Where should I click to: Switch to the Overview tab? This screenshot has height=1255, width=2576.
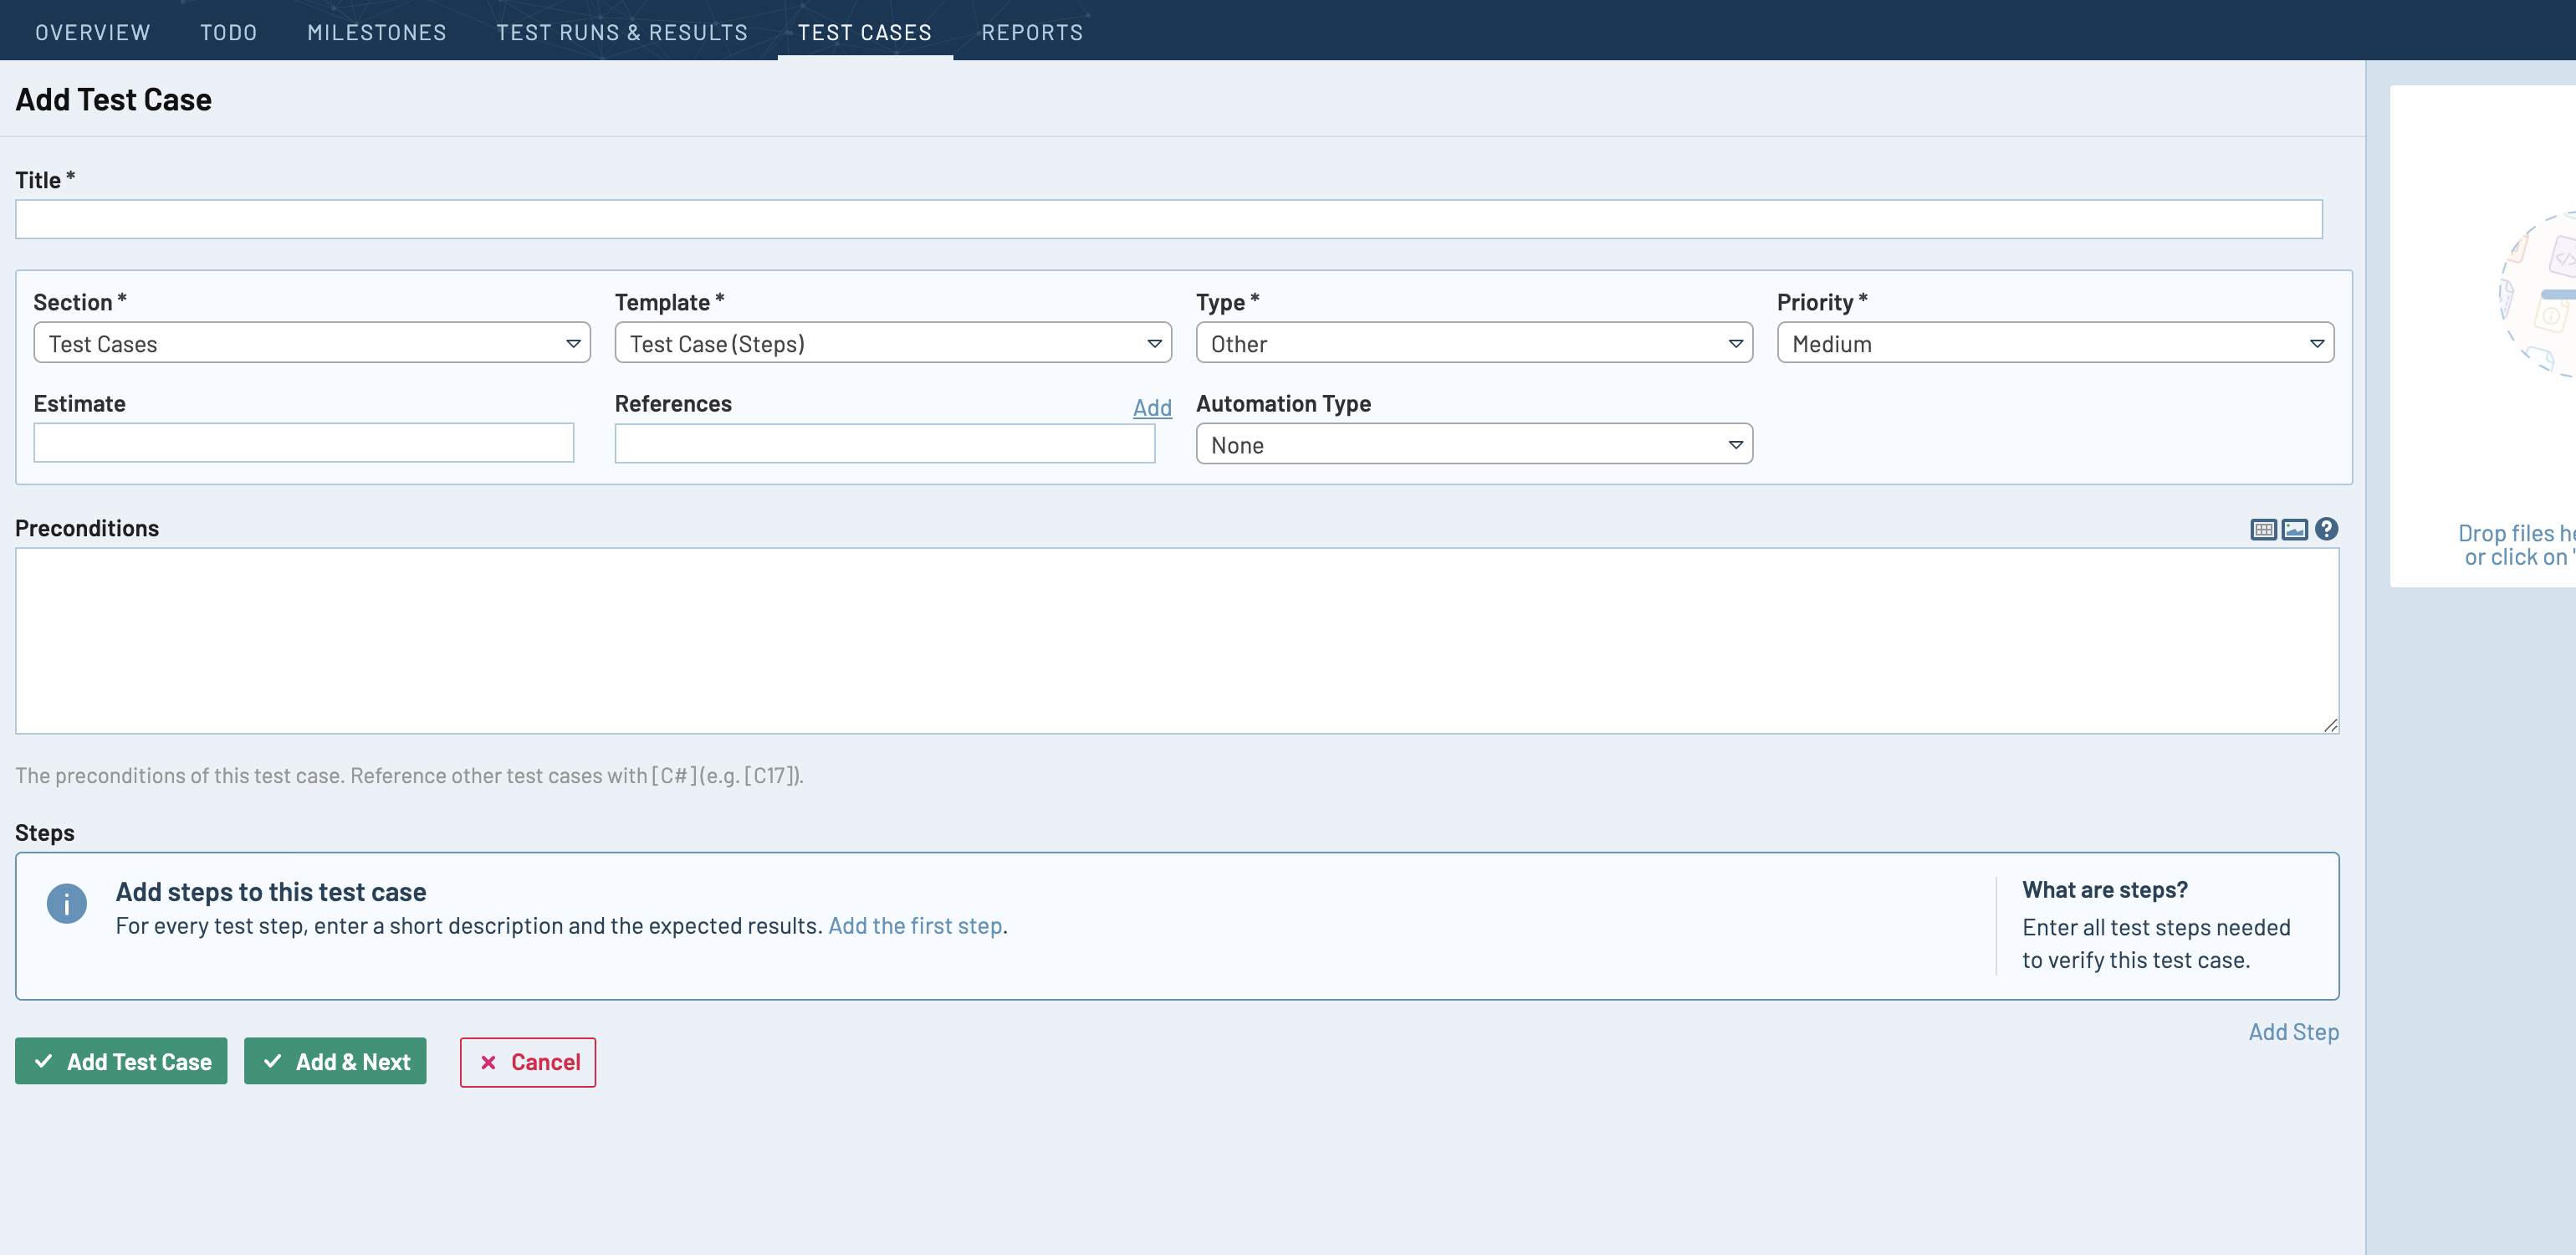[x=93, y=32]
